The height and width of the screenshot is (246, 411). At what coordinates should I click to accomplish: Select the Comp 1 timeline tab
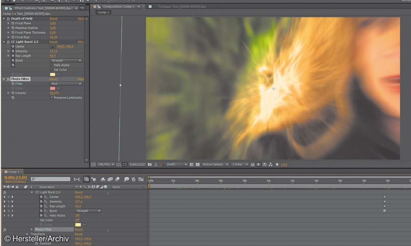point(14,172)
